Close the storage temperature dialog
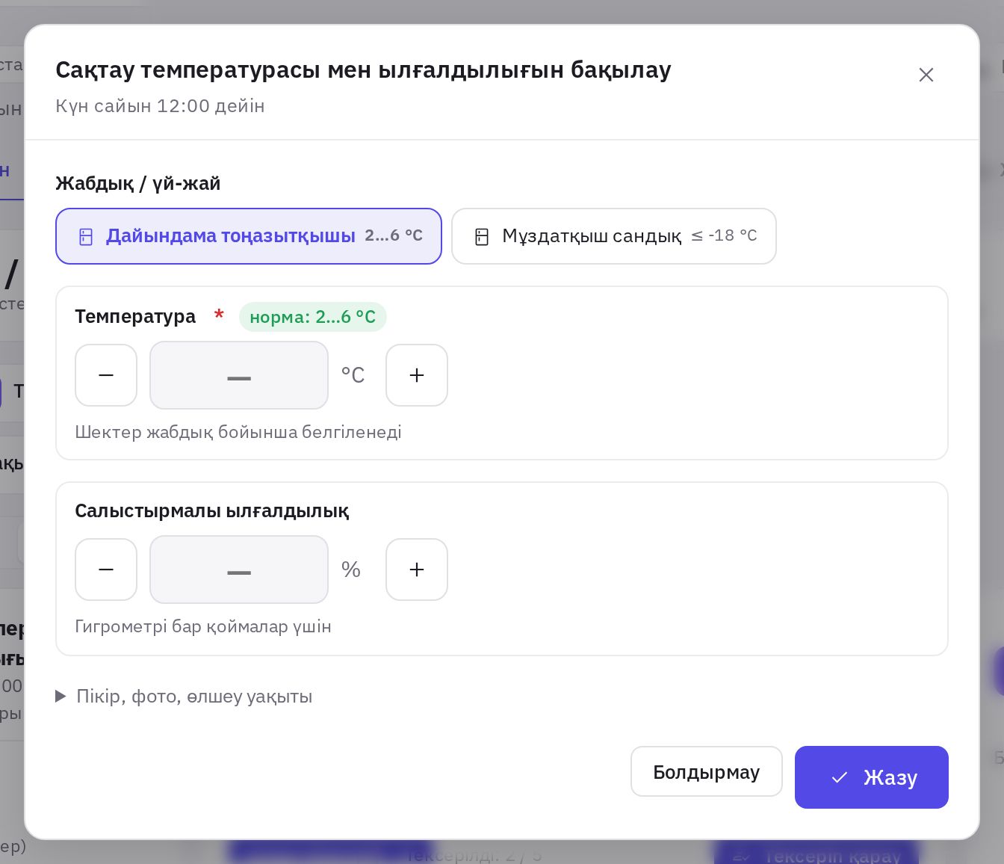1004x864 pixels. click(926, 75)
